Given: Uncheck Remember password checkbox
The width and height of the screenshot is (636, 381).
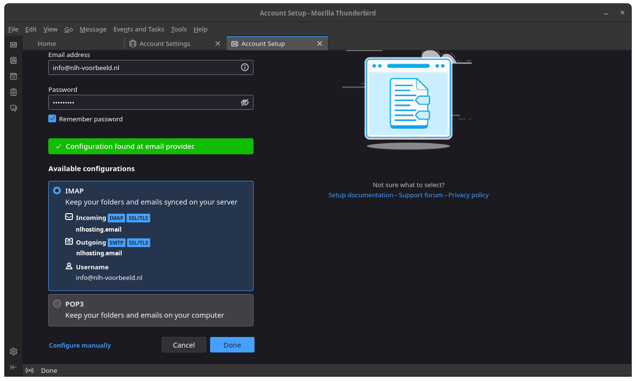Looking at the screenshot, I should tap(52, 119).
